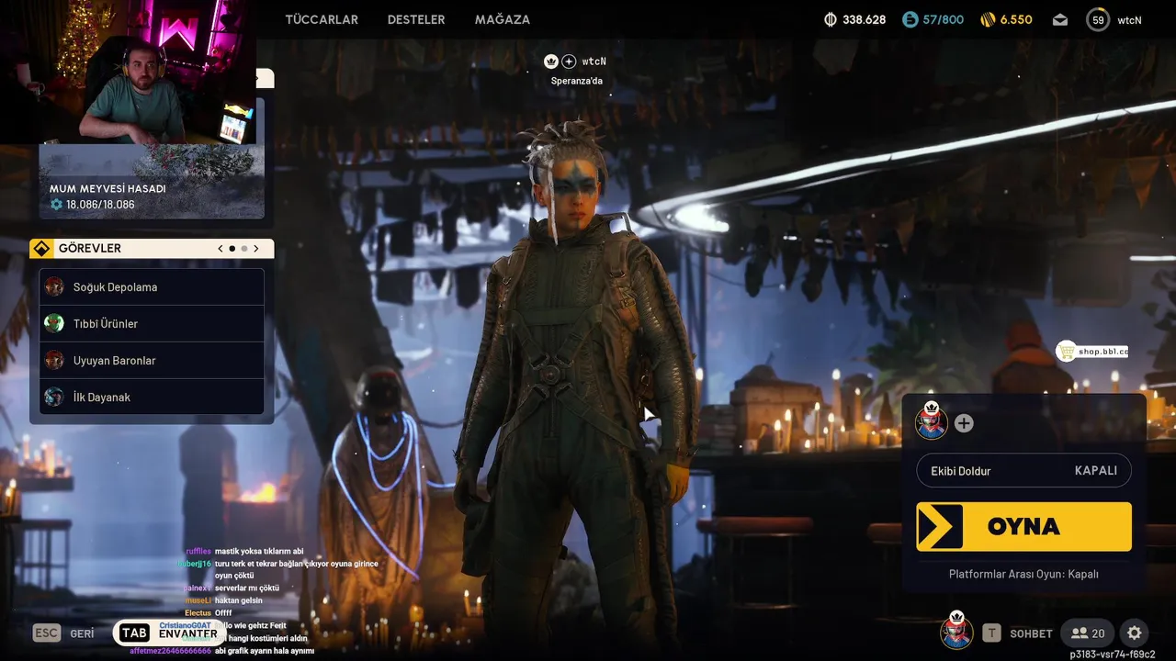
Task: Open the Tıbbi Ürünler quest
Action: (152, 324)
